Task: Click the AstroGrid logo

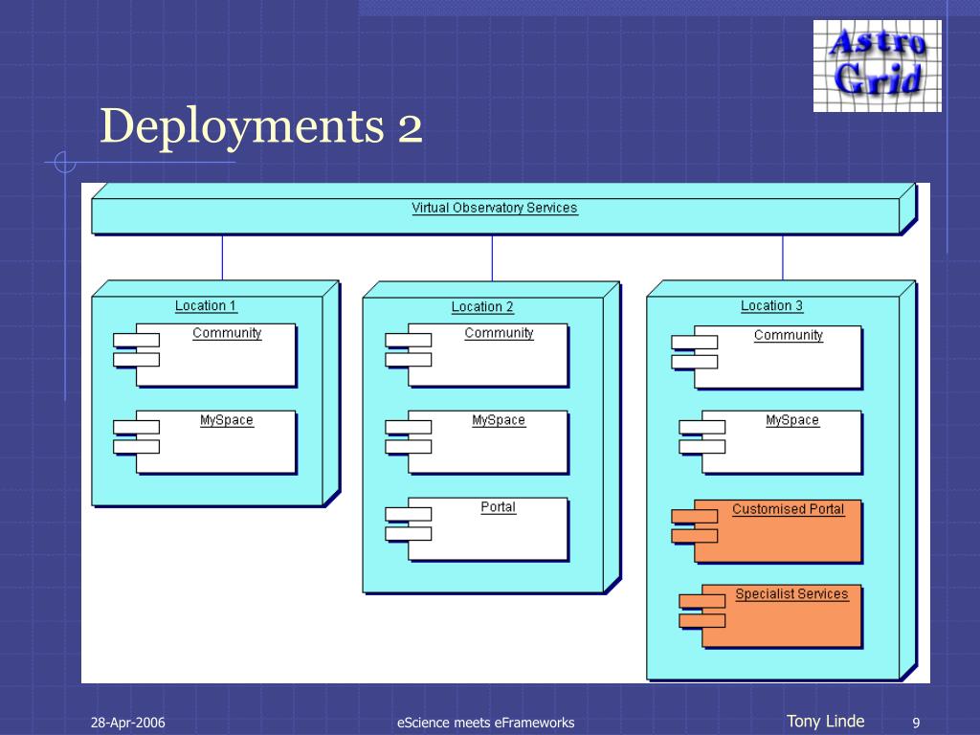Action: click(877, 66)
